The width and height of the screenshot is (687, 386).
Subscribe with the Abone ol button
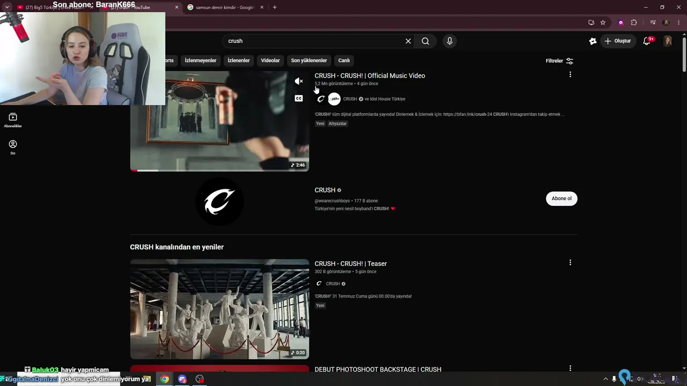561,198
